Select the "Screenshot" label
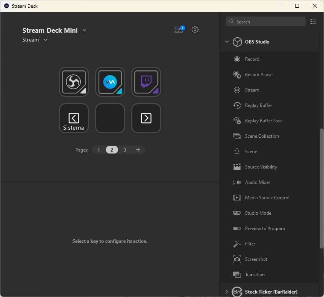Screen dimensions: 324x297 (256, 259)
